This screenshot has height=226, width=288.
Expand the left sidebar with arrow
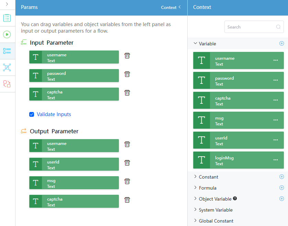pos(7,4)
